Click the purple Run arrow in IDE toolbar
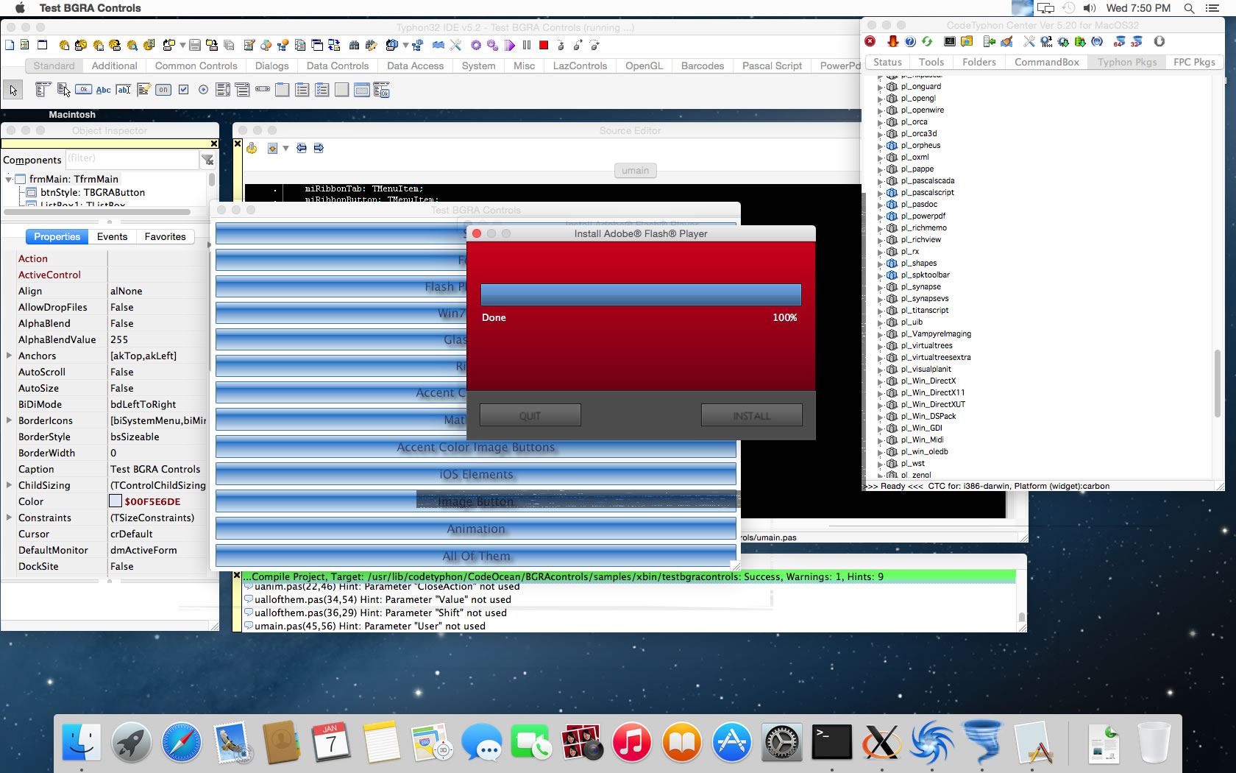 tap(510, 45)
